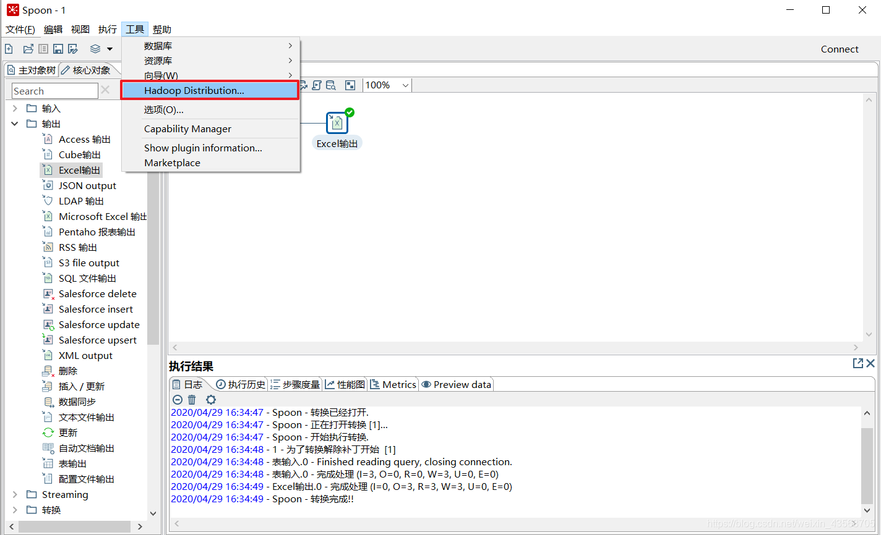Viewport: 881px width, 535px height.
Task: Close the 执行结果 panel
Action: [870, 363]
